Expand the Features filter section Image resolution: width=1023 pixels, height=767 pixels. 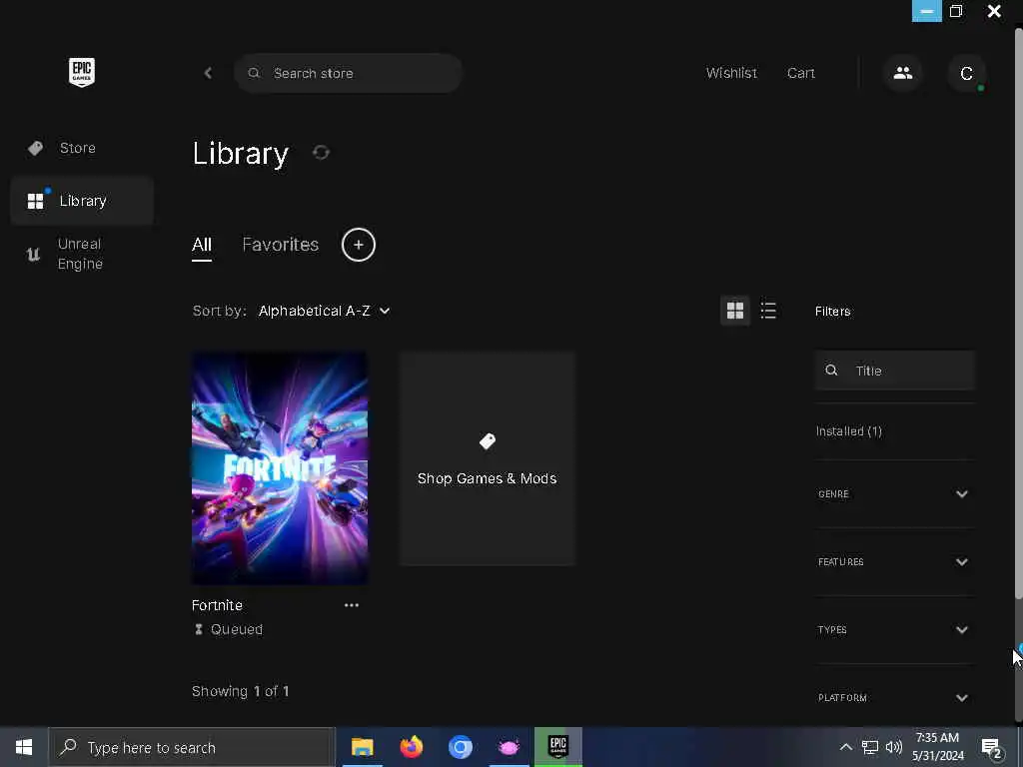click(894, 561)
